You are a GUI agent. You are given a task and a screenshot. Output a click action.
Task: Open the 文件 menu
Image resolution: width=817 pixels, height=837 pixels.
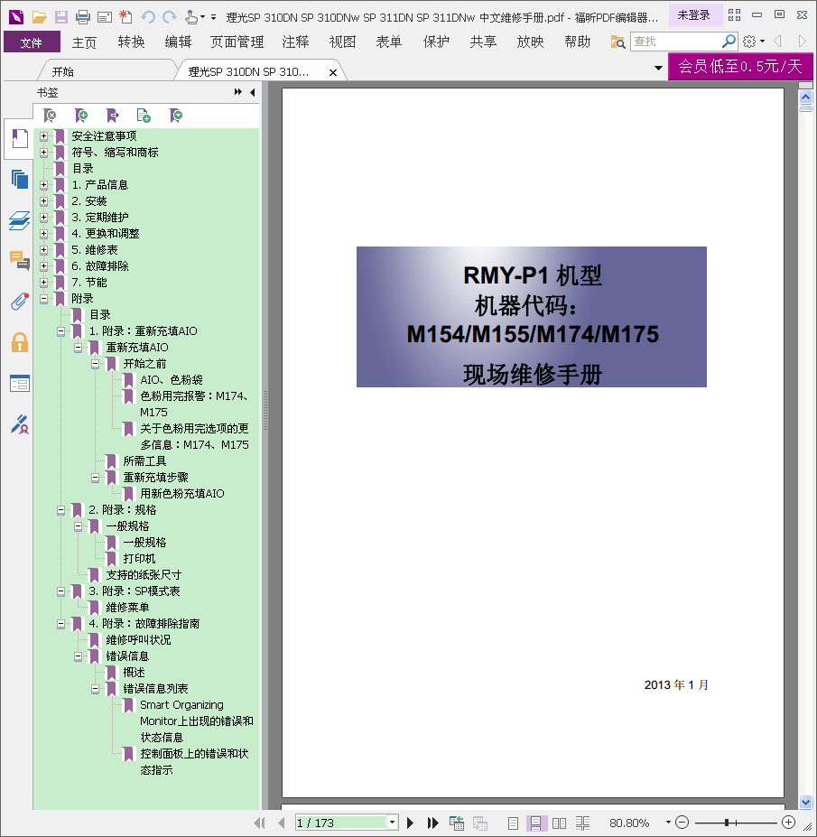pyautogui.click(x=32, y=42)
